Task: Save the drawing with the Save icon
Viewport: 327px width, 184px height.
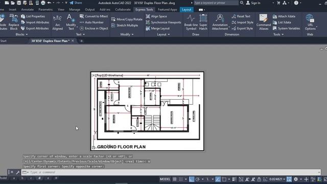Action: click(19, 3)
